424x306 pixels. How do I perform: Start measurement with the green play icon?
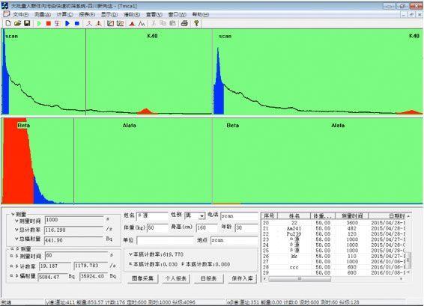[x=39, y=23]
